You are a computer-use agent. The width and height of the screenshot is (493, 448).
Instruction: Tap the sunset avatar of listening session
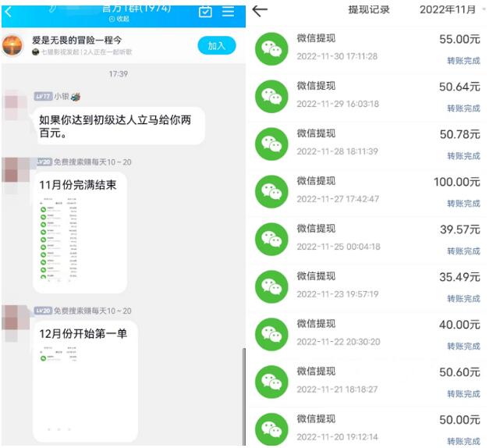pos(15,45)
